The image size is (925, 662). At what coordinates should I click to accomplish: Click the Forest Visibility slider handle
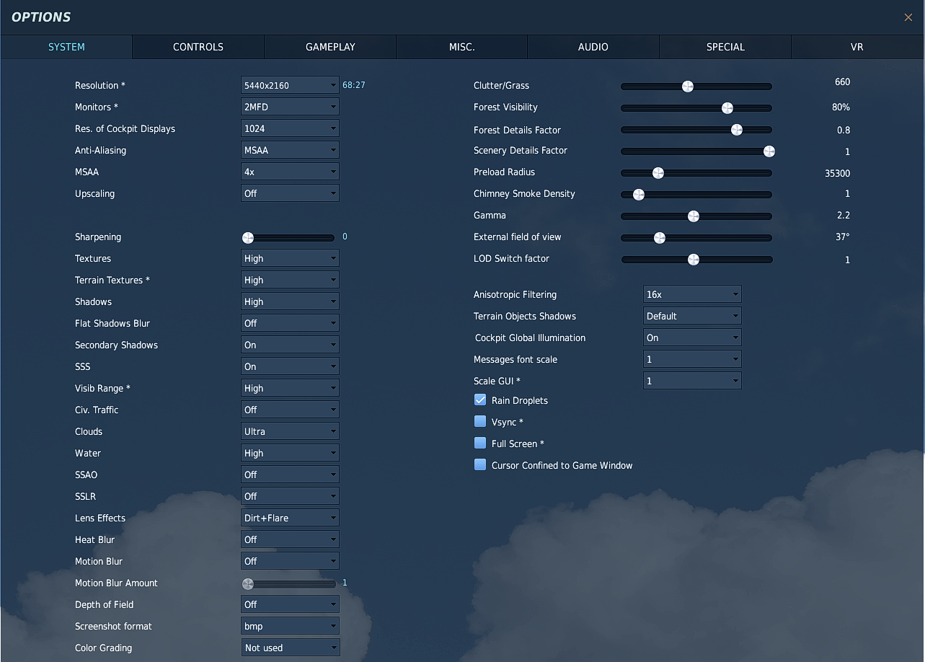pos(727,108)
